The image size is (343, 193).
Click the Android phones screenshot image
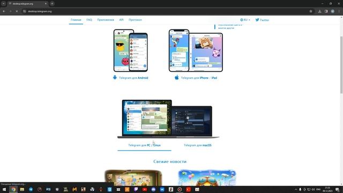pyautogui.click(x=130, y=50)
